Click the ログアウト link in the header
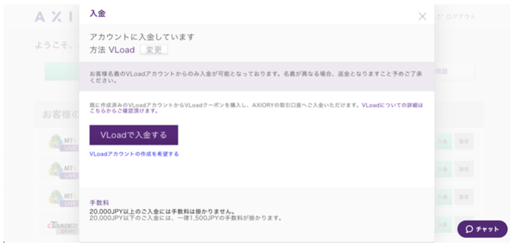Image resolution: width=510 pixels, height=249 pixels. [456, 17]
